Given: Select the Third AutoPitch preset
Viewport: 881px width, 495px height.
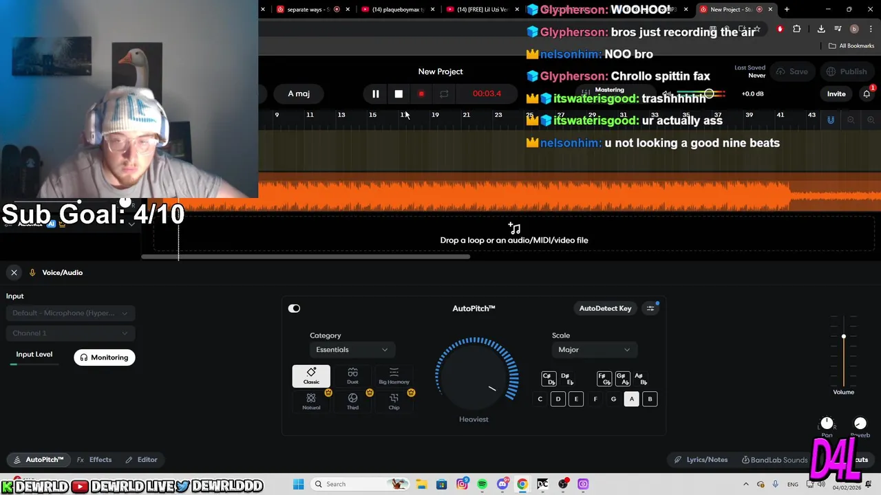Looking at the screenshot, I should coord(352,401).
